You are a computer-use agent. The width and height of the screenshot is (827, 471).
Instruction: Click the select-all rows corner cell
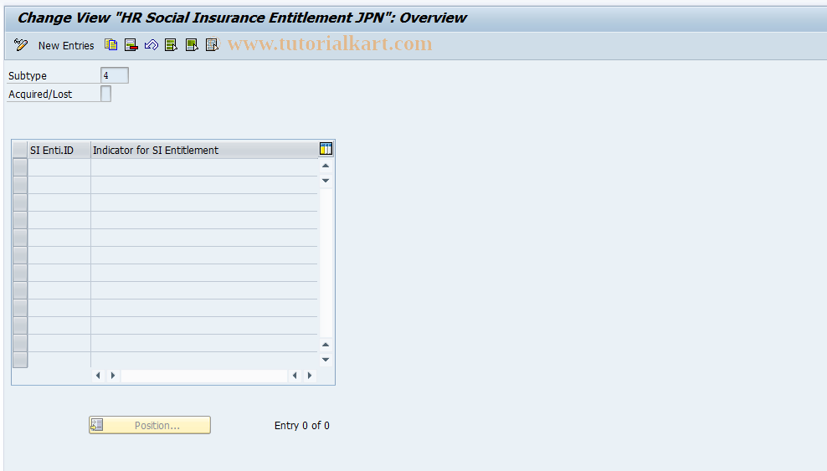20,150
